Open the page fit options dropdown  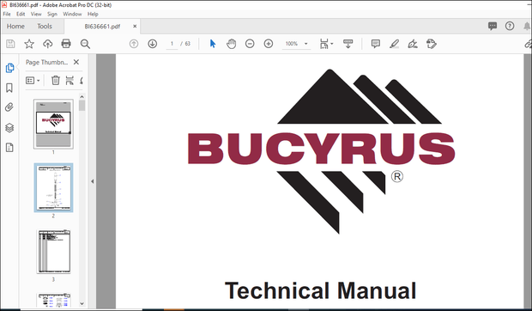tap(326, 44)
